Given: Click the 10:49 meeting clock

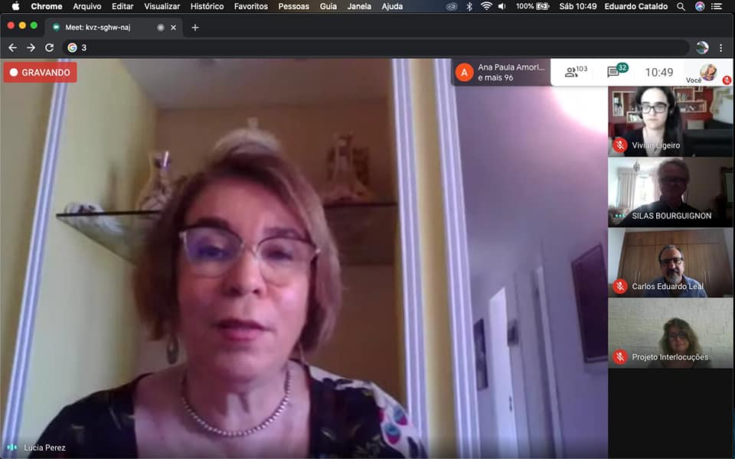Looking at the screenshot, I should pos(658,72).
